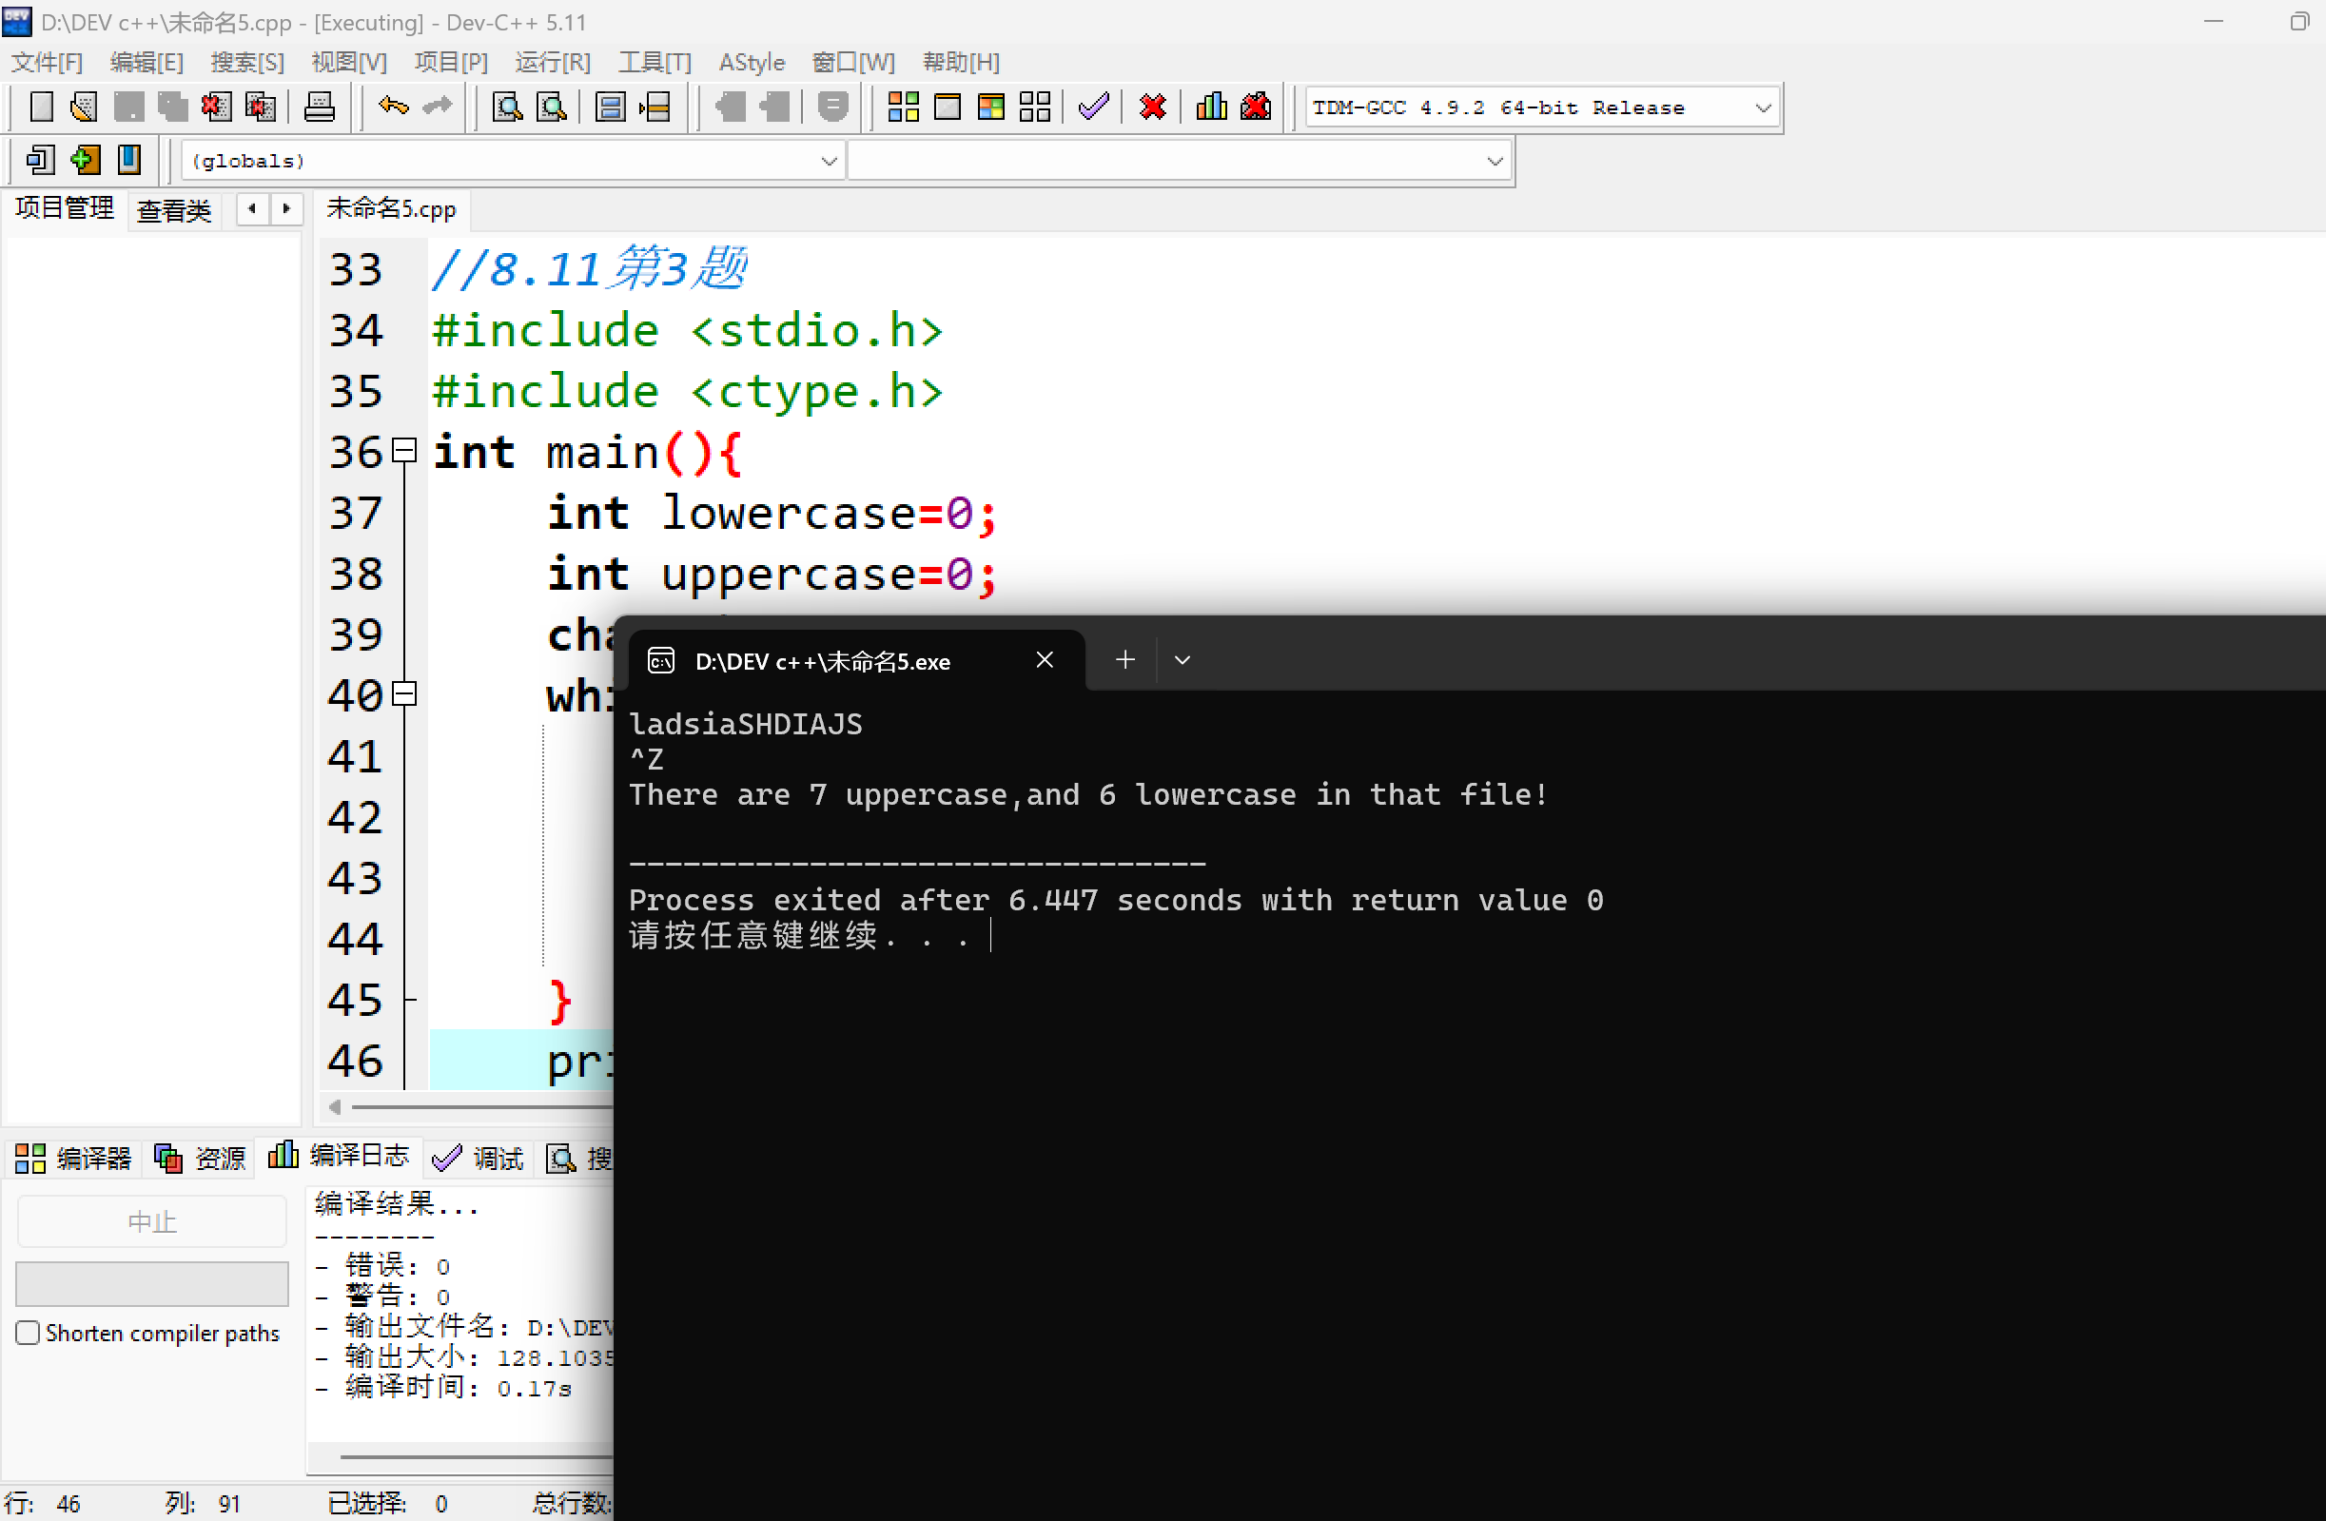Collapse the while loop fold at line 40
Screen dimensions: 2326x1521
[404, 694]
